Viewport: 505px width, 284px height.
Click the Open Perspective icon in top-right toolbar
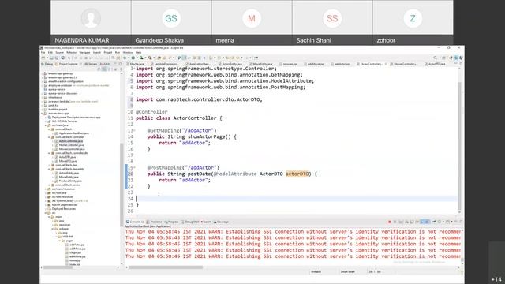443,58
